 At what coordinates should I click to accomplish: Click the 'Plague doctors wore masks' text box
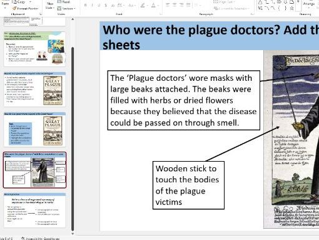tap(184, 100)
